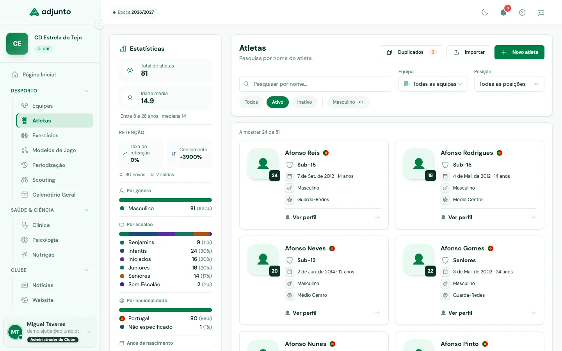Click the CE club avatar

point(17,44)
